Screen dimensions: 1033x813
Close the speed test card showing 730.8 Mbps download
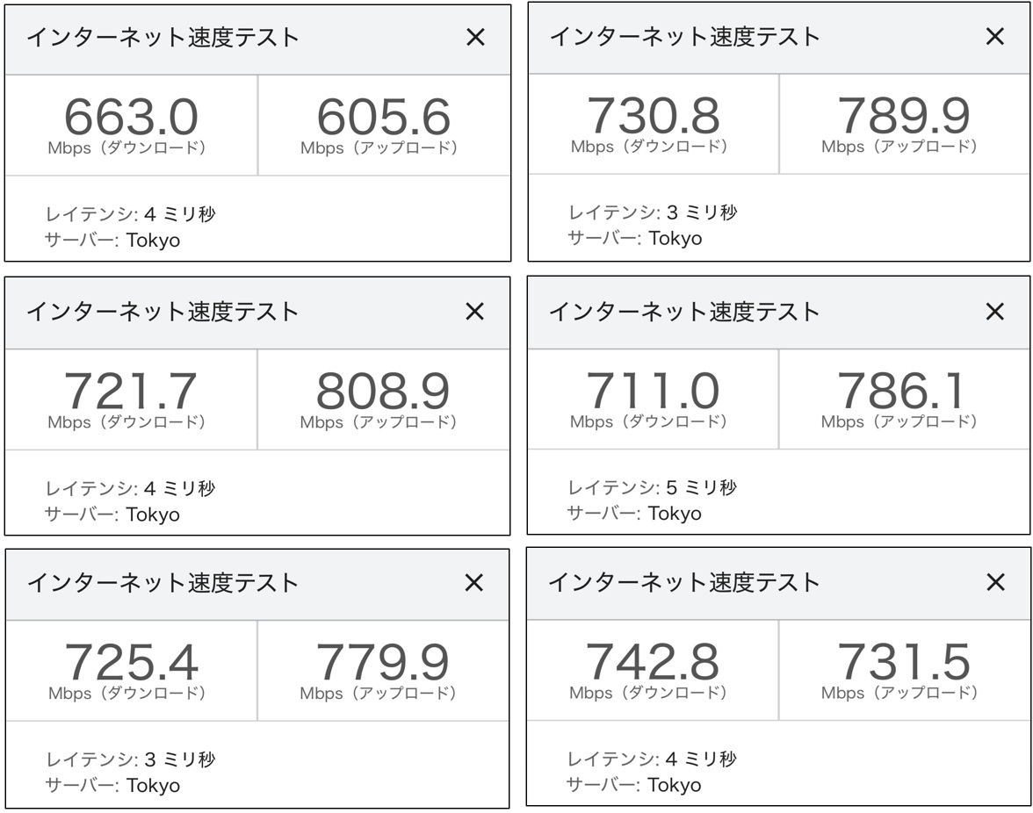pos(994,36)
